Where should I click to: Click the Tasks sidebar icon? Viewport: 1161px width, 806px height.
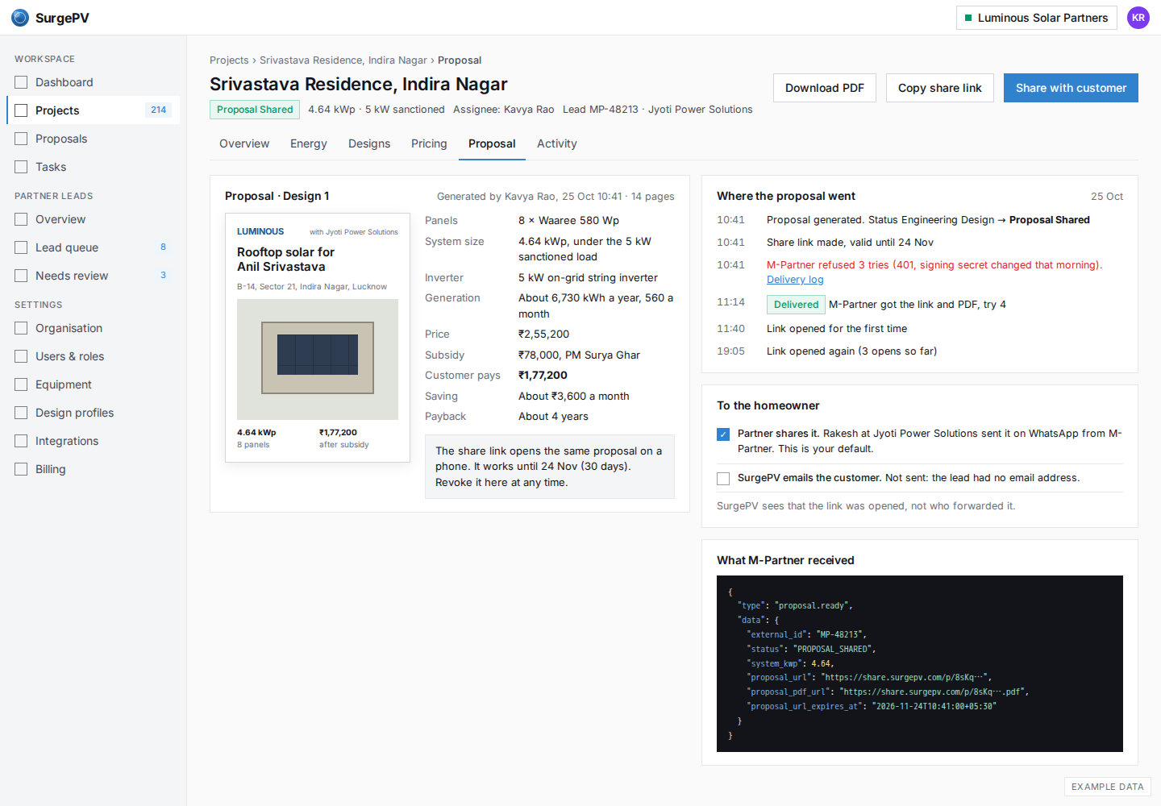pos(21,167)
